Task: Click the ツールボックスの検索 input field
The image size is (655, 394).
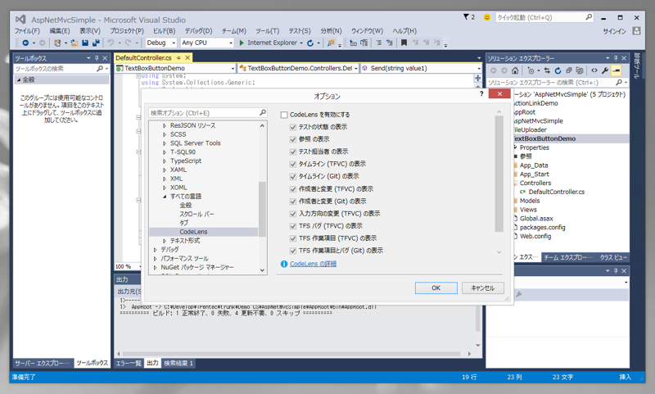Action: pyautogui.click(x=61, y=69)
